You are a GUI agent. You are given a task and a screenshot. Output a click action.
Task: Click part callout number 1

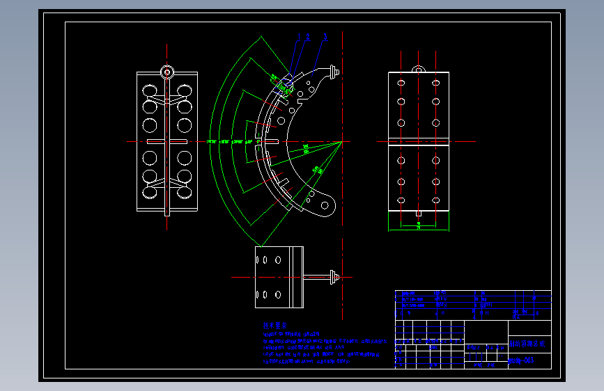(299, 37)
